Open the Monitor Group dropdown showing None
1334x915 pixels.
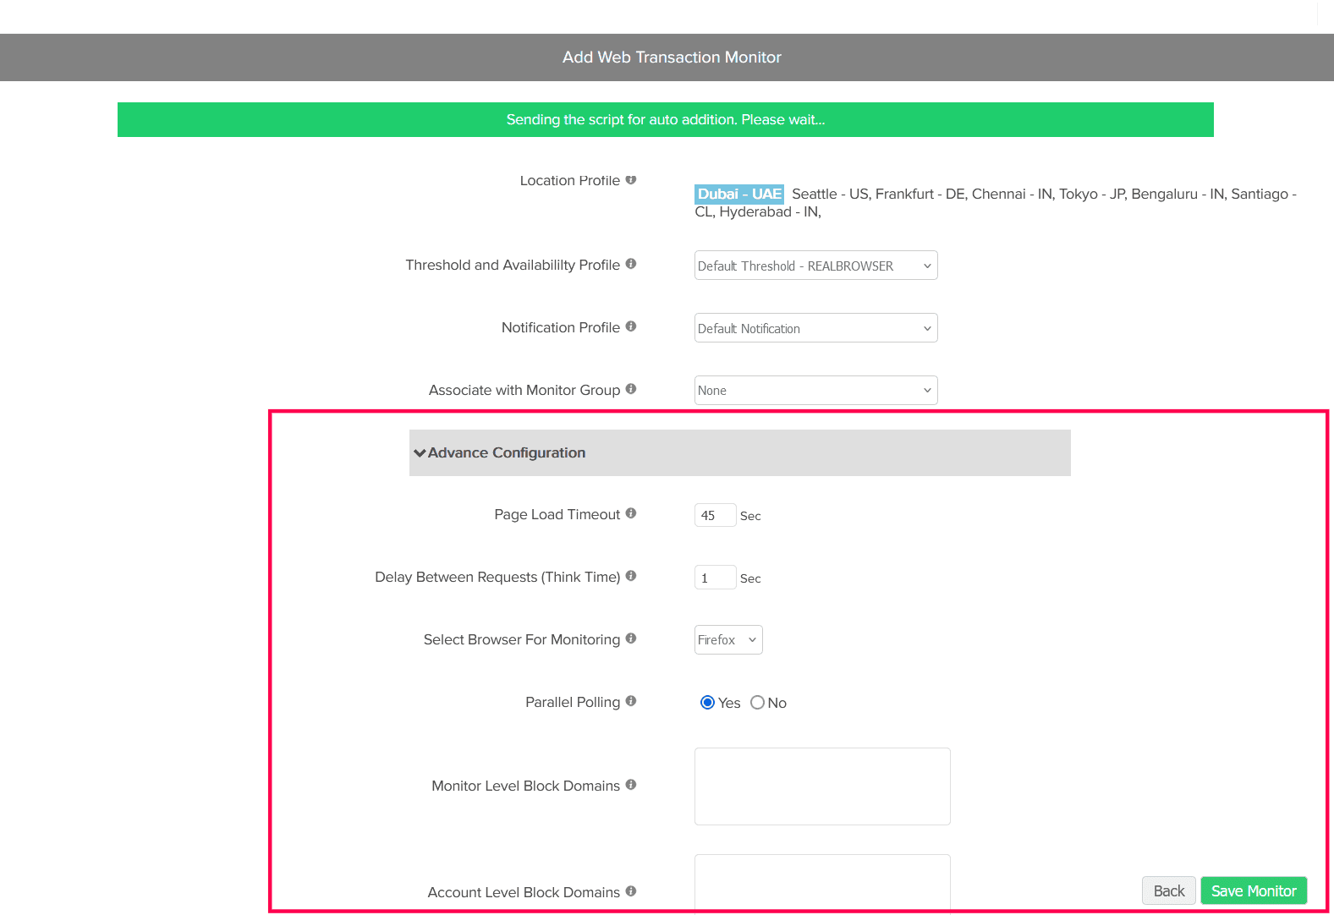point(815,391)
